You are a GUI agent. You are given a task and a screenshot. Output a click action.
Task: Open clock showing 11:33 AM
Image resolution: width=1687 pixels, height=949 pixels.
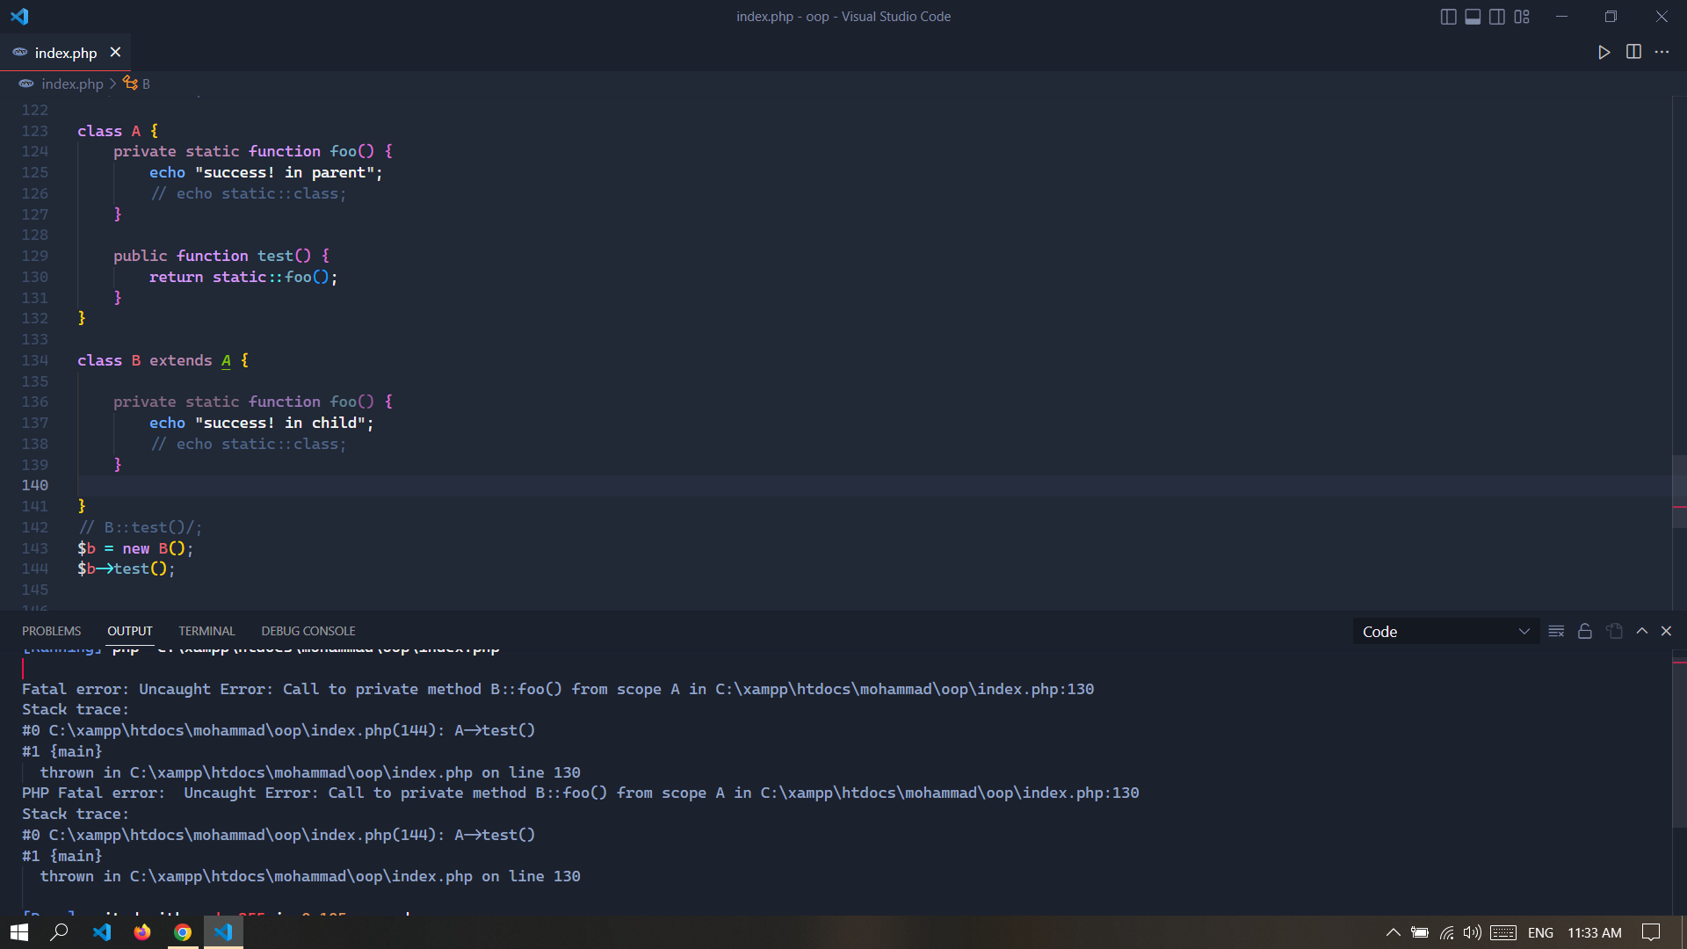1595,932
